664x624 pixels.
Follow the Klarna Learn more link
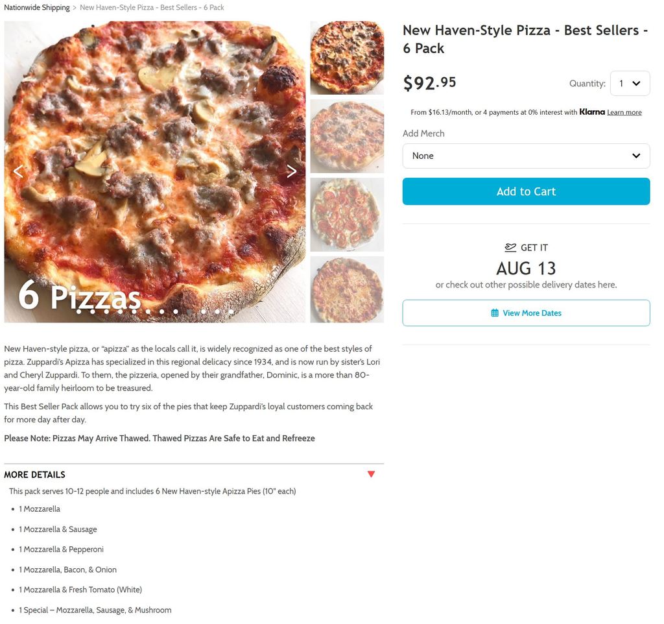point(624,112)
